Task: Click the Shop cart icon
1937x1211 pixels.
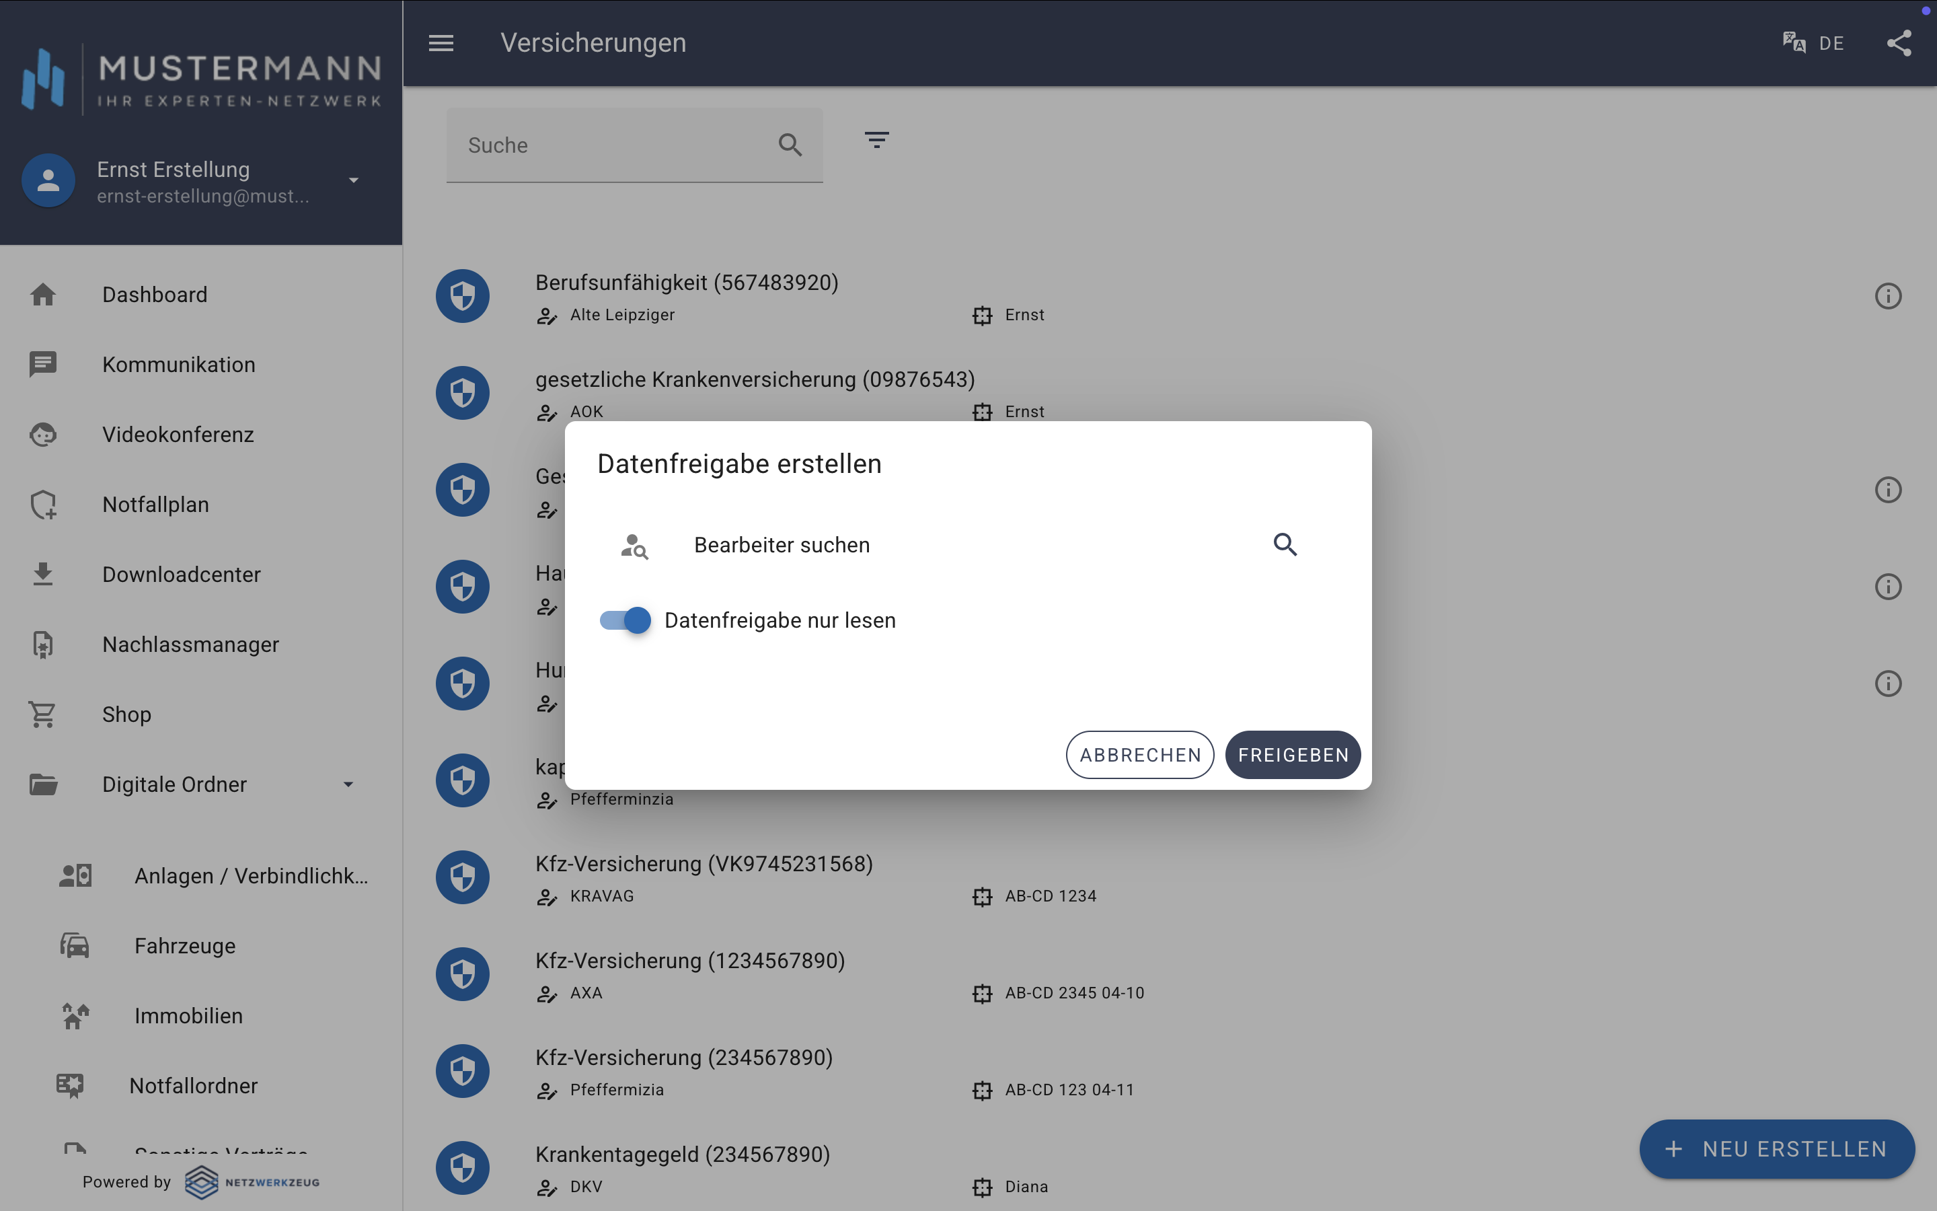Action: (42, 714)
